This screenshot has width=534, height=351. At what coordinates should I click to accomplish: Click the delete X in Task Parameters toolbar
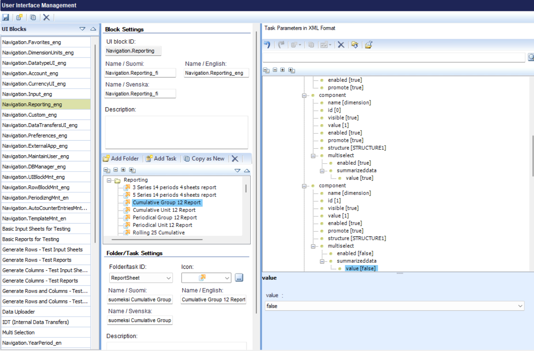[341, 44]
